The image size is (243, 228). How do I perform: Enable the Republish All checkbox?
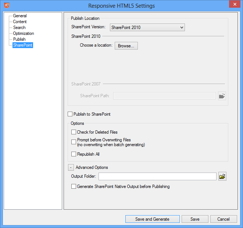[74, 154]
